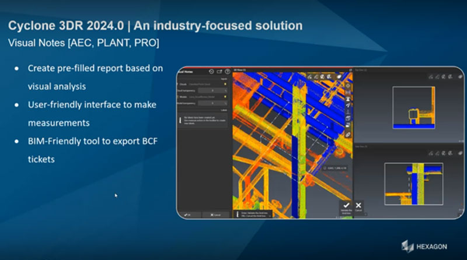467x260 pixels.
Task: Click the Cloud transparency value field
Action: coord(212,90)
